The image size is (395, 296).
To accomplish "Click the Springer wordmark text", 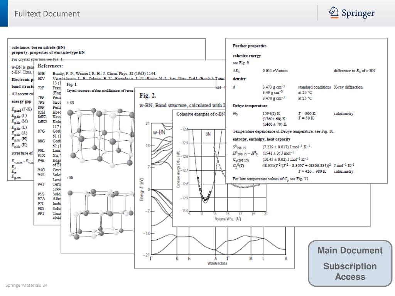I will tap(358, 13).
